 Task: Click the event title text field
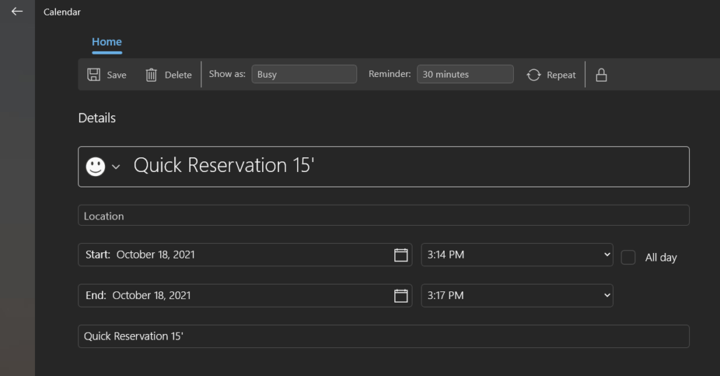(405, 166)
